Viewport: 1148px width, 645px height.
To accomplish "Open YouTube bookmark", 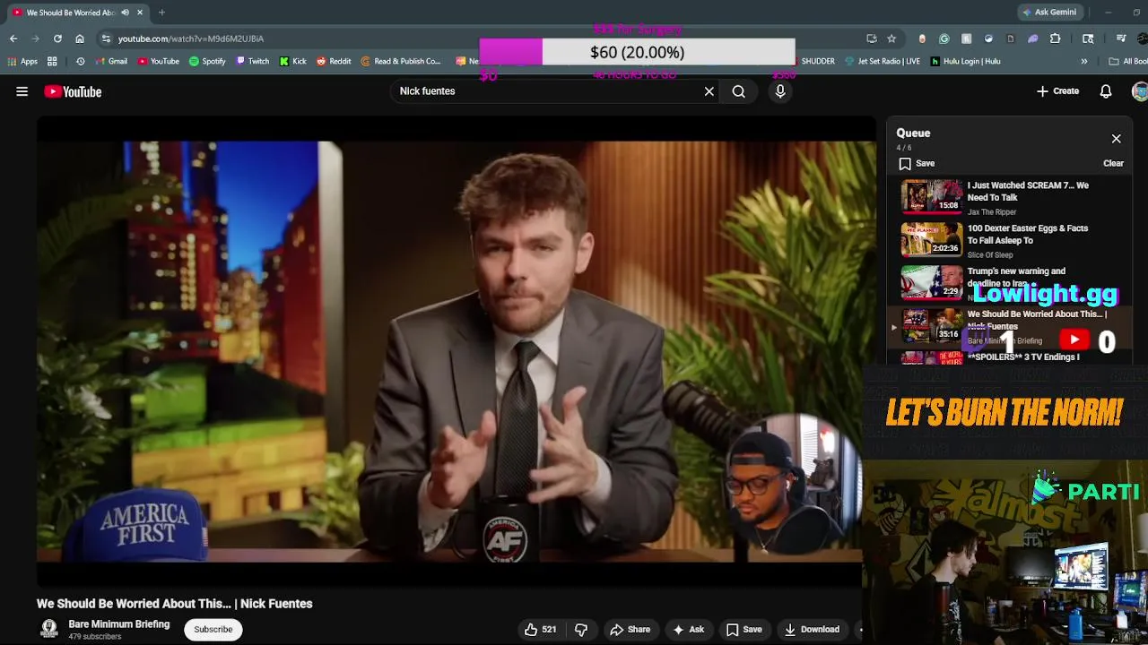I will pyautogui.click(x=159, y=62).
